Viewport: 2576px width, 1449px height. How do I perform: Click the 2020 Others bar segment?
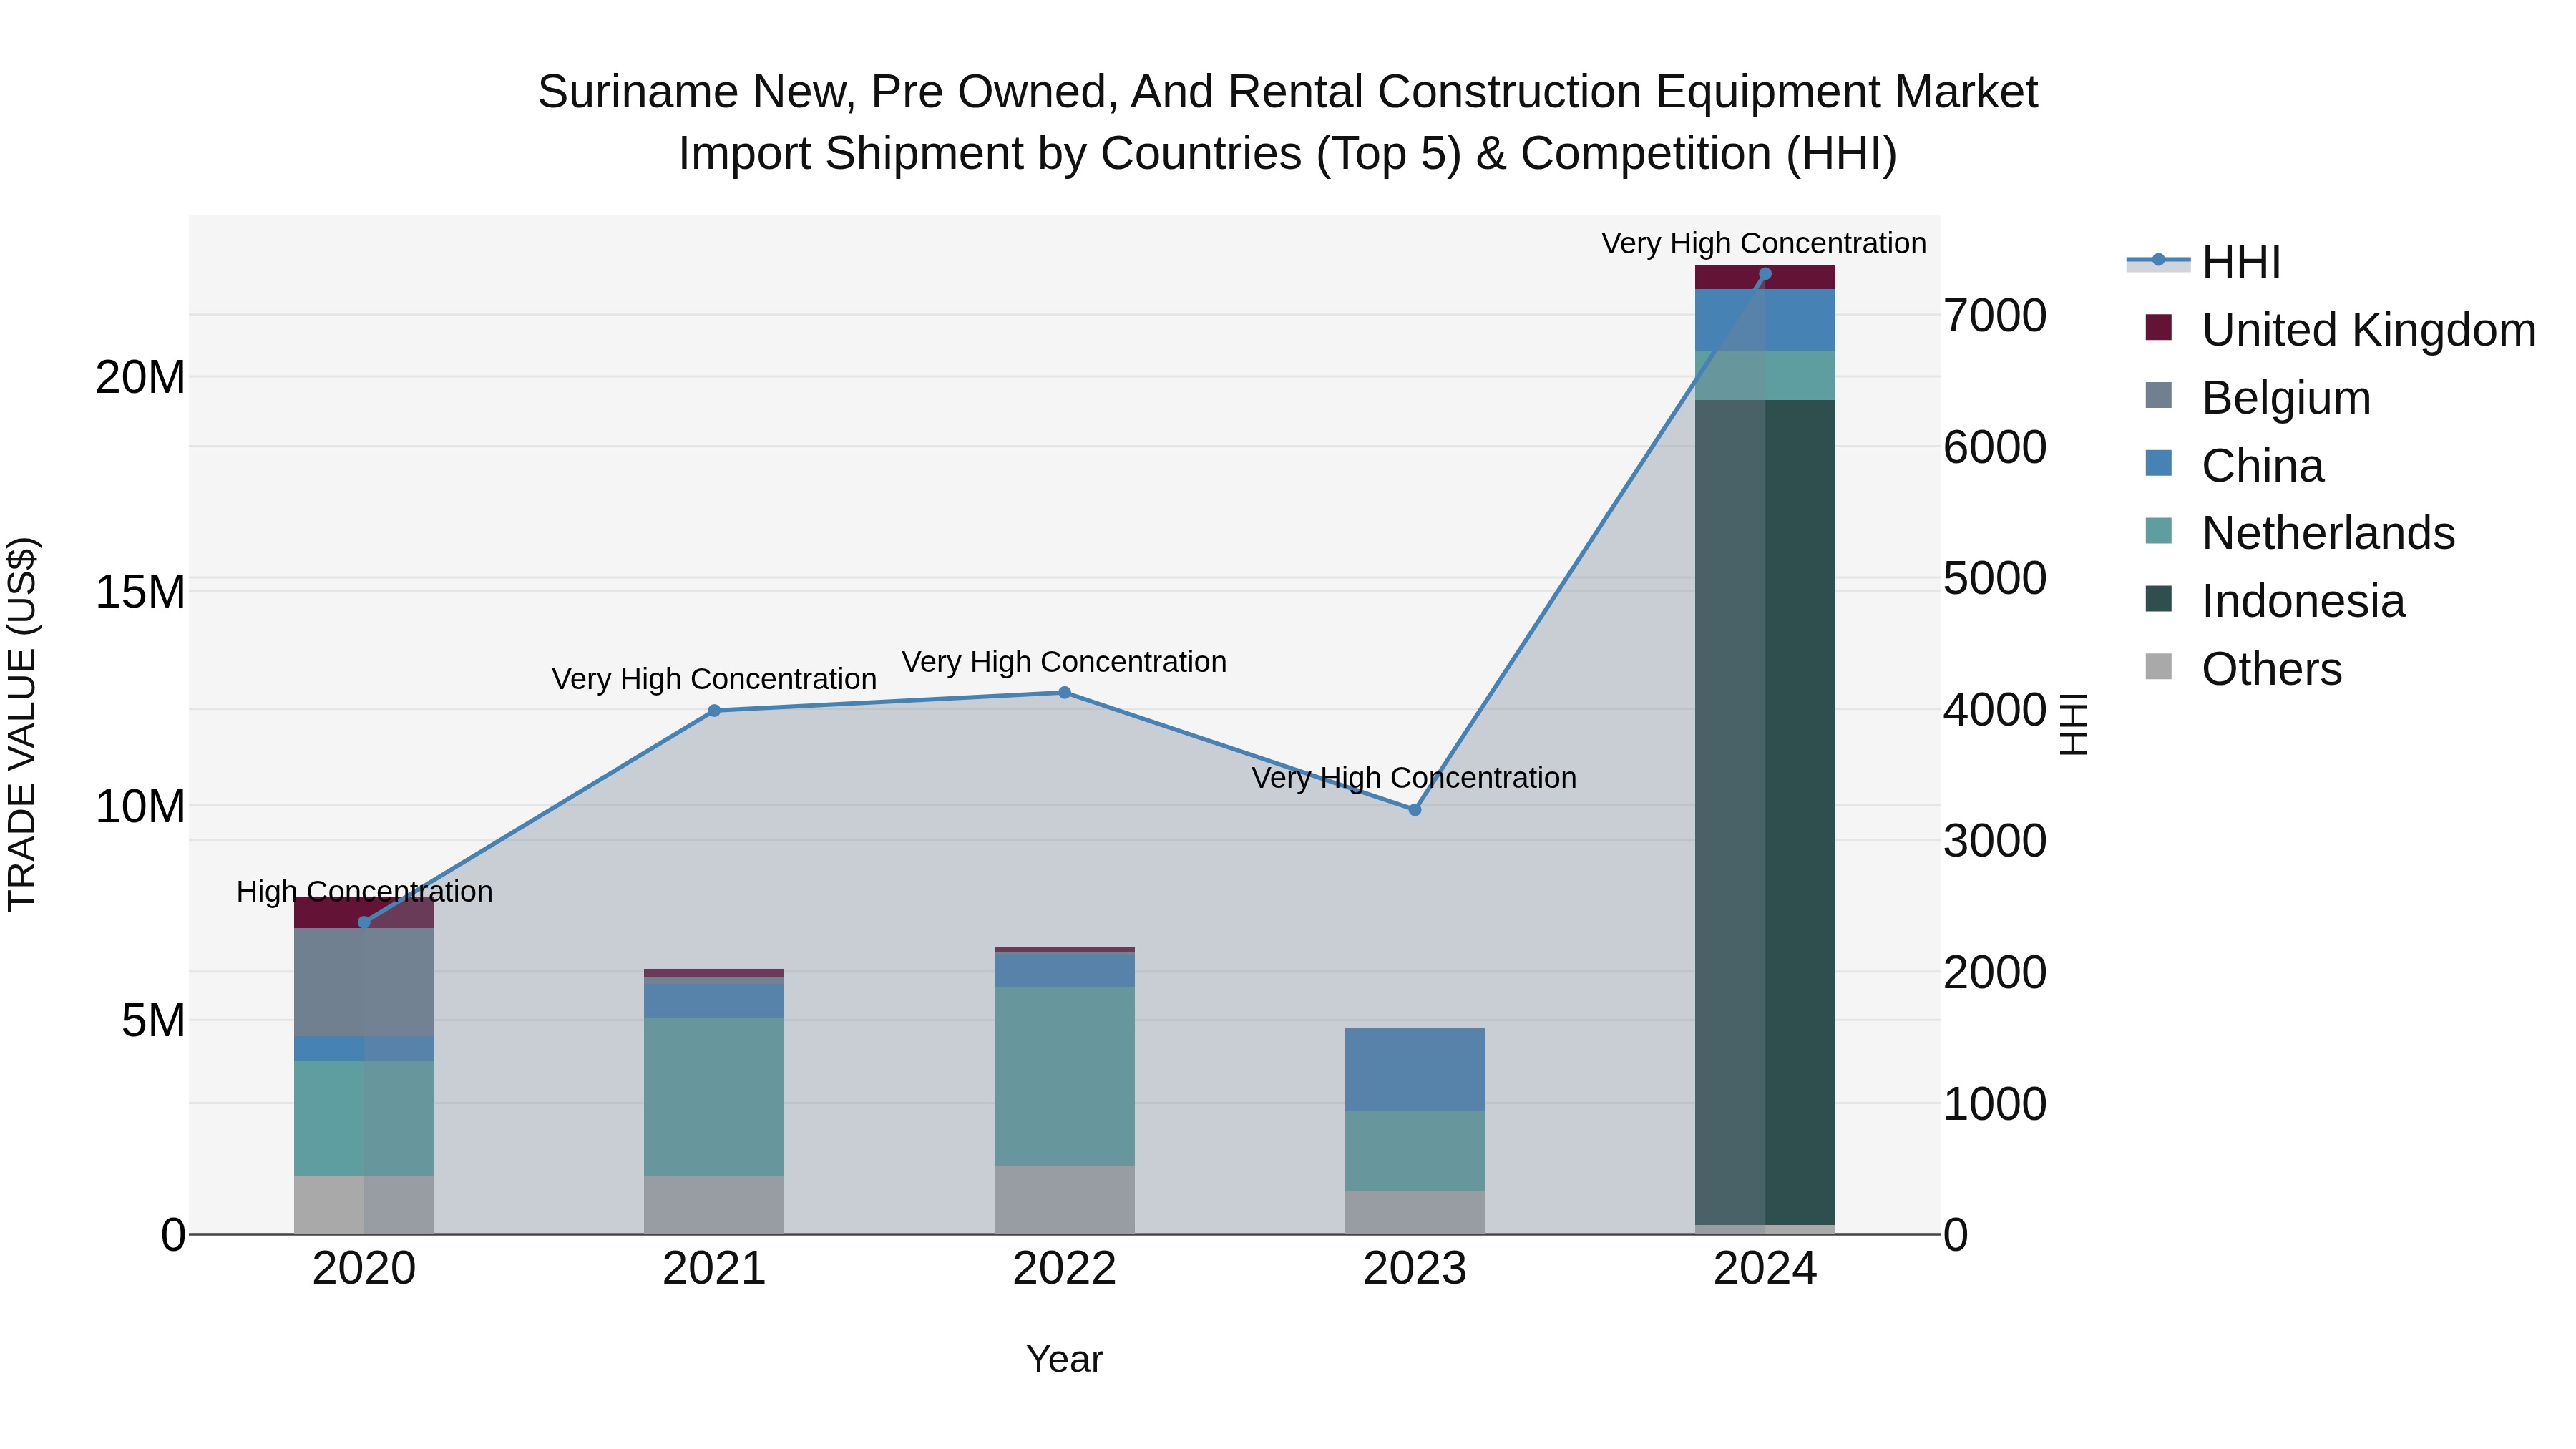tap(364, 1204)
